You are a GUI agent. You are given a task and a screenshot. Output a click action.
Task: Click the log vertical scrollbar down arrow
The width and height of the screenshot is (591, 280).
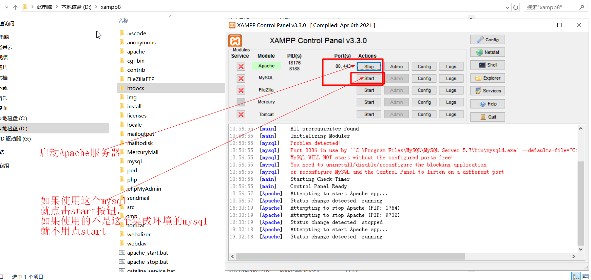pyautogui.click(x=580, y=250)
